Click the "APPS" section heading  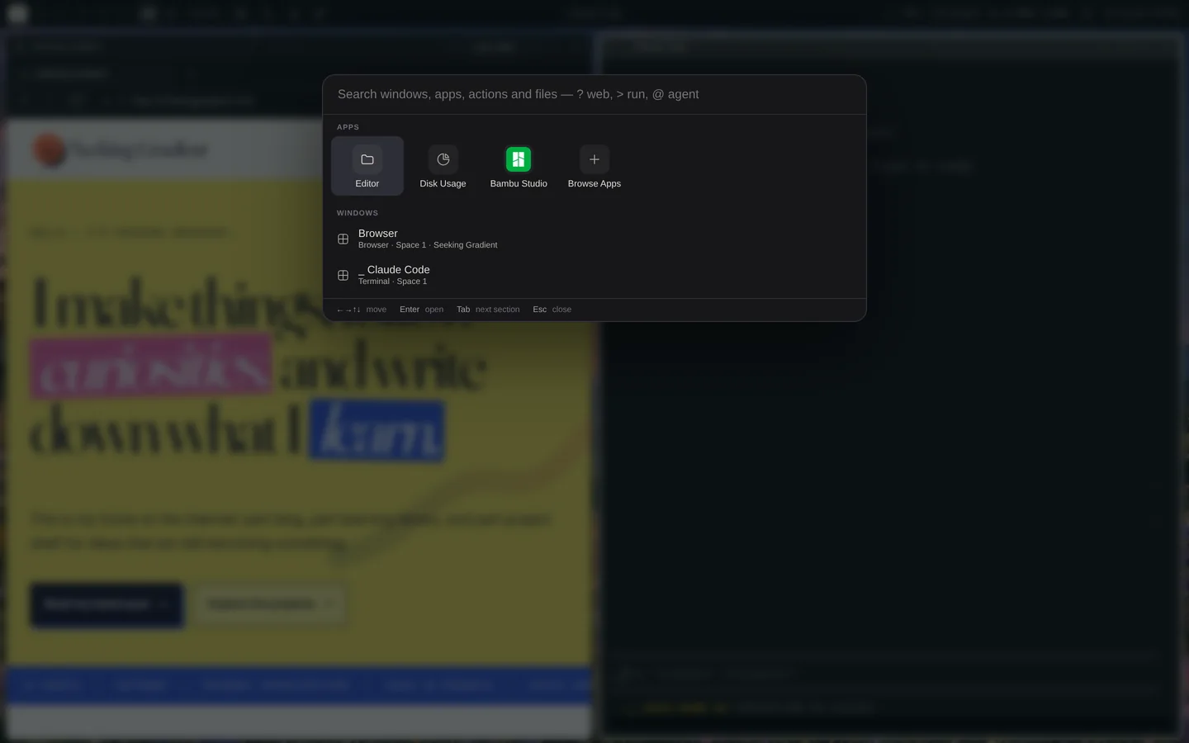[x=348, y=127]
